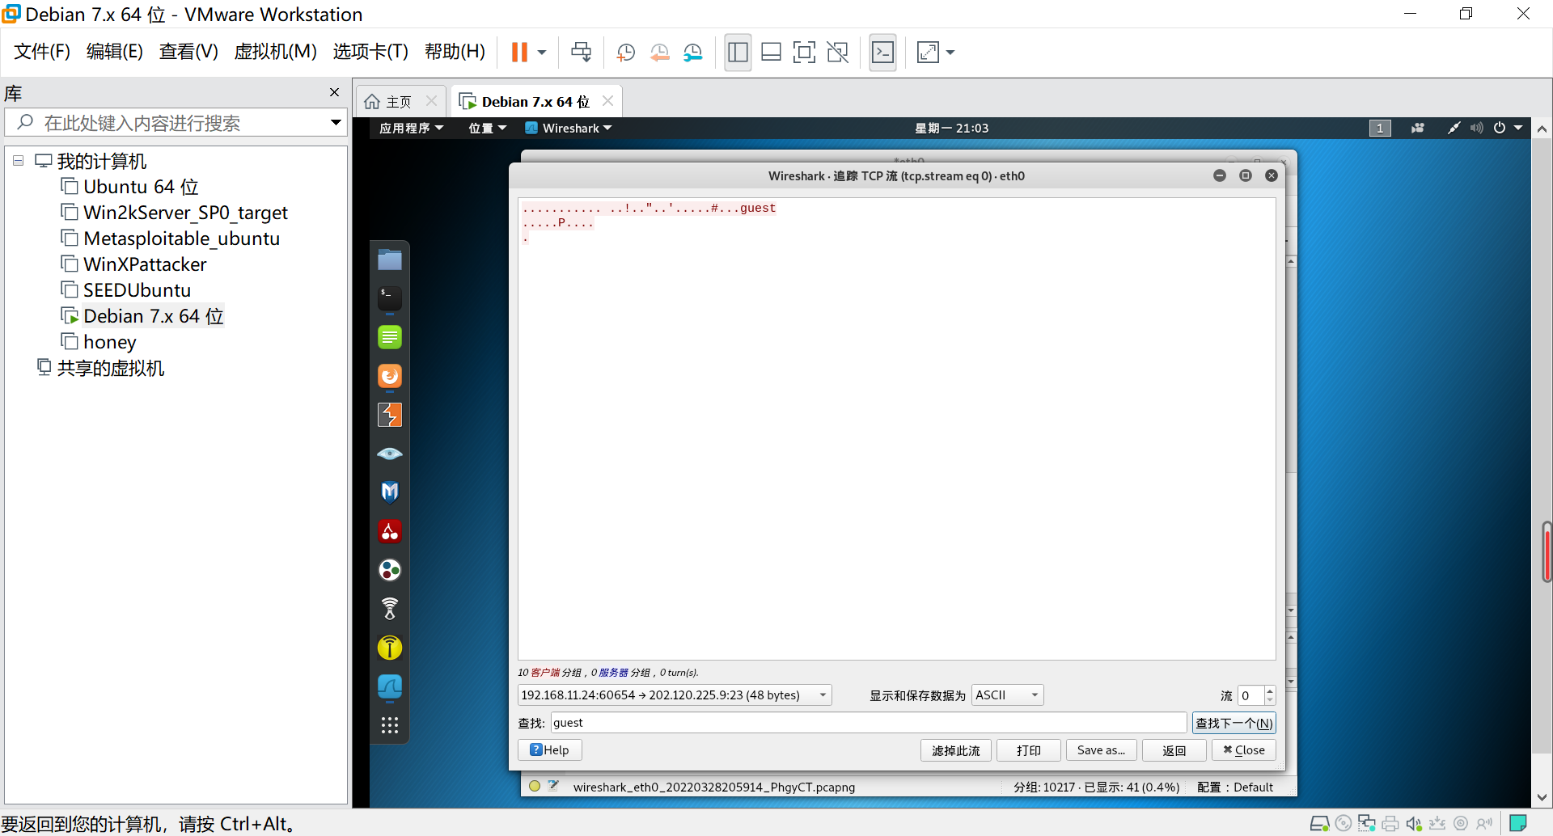This screenshot has height=836, width=1553.
Task: Click the Wireshark shark fin dock icon
Action: coord(390,686)
